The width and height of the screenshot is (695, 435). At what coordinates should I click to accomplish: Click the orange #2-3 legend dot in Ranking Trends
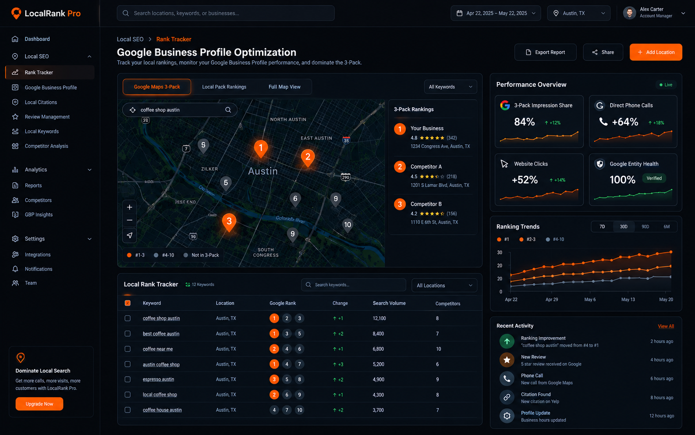[521, 239]
